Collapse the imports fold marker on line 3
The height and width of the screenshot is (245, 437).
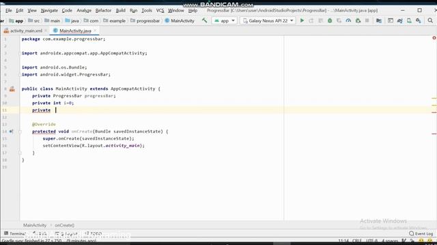point(20,53)
